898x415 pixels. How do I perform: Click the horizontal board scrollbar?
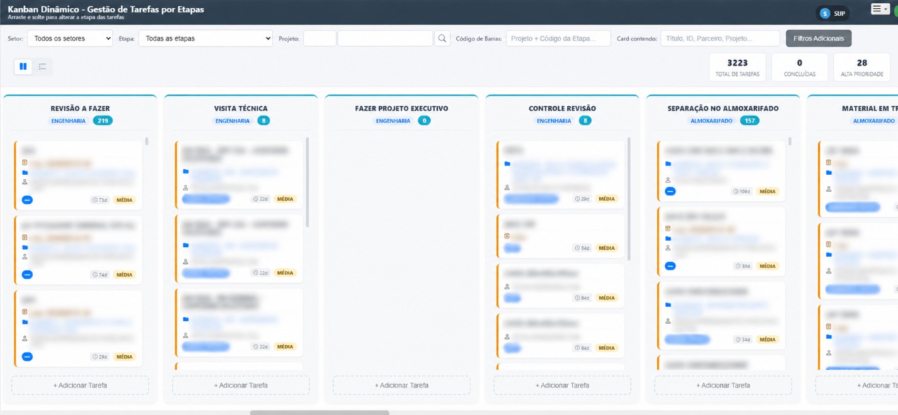click(319, 412)
